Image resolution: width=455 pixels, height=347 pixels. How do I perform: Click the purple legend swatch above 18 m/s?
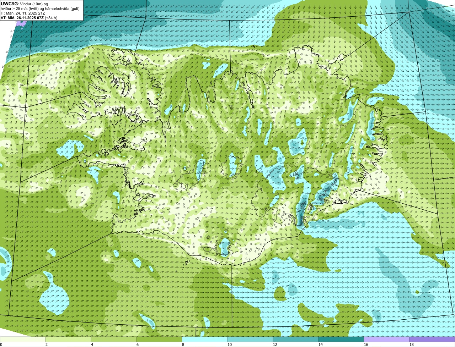pyautogui.click(x=432, y=339)
